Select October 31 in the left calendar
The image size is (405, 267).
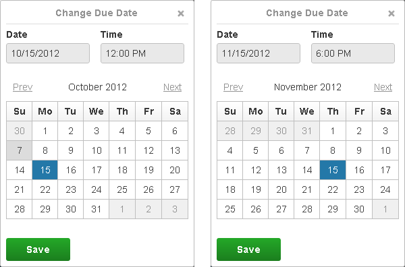97,209
